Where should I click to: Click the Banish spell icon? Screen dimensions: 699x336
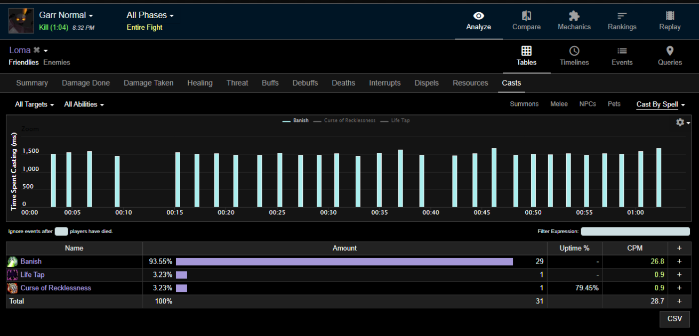pos(12,261)
